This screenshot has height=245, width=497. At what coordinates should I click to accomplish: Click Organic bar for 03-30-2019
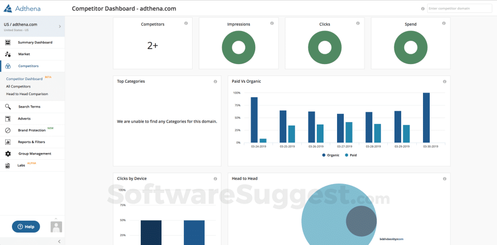point(426,118)
